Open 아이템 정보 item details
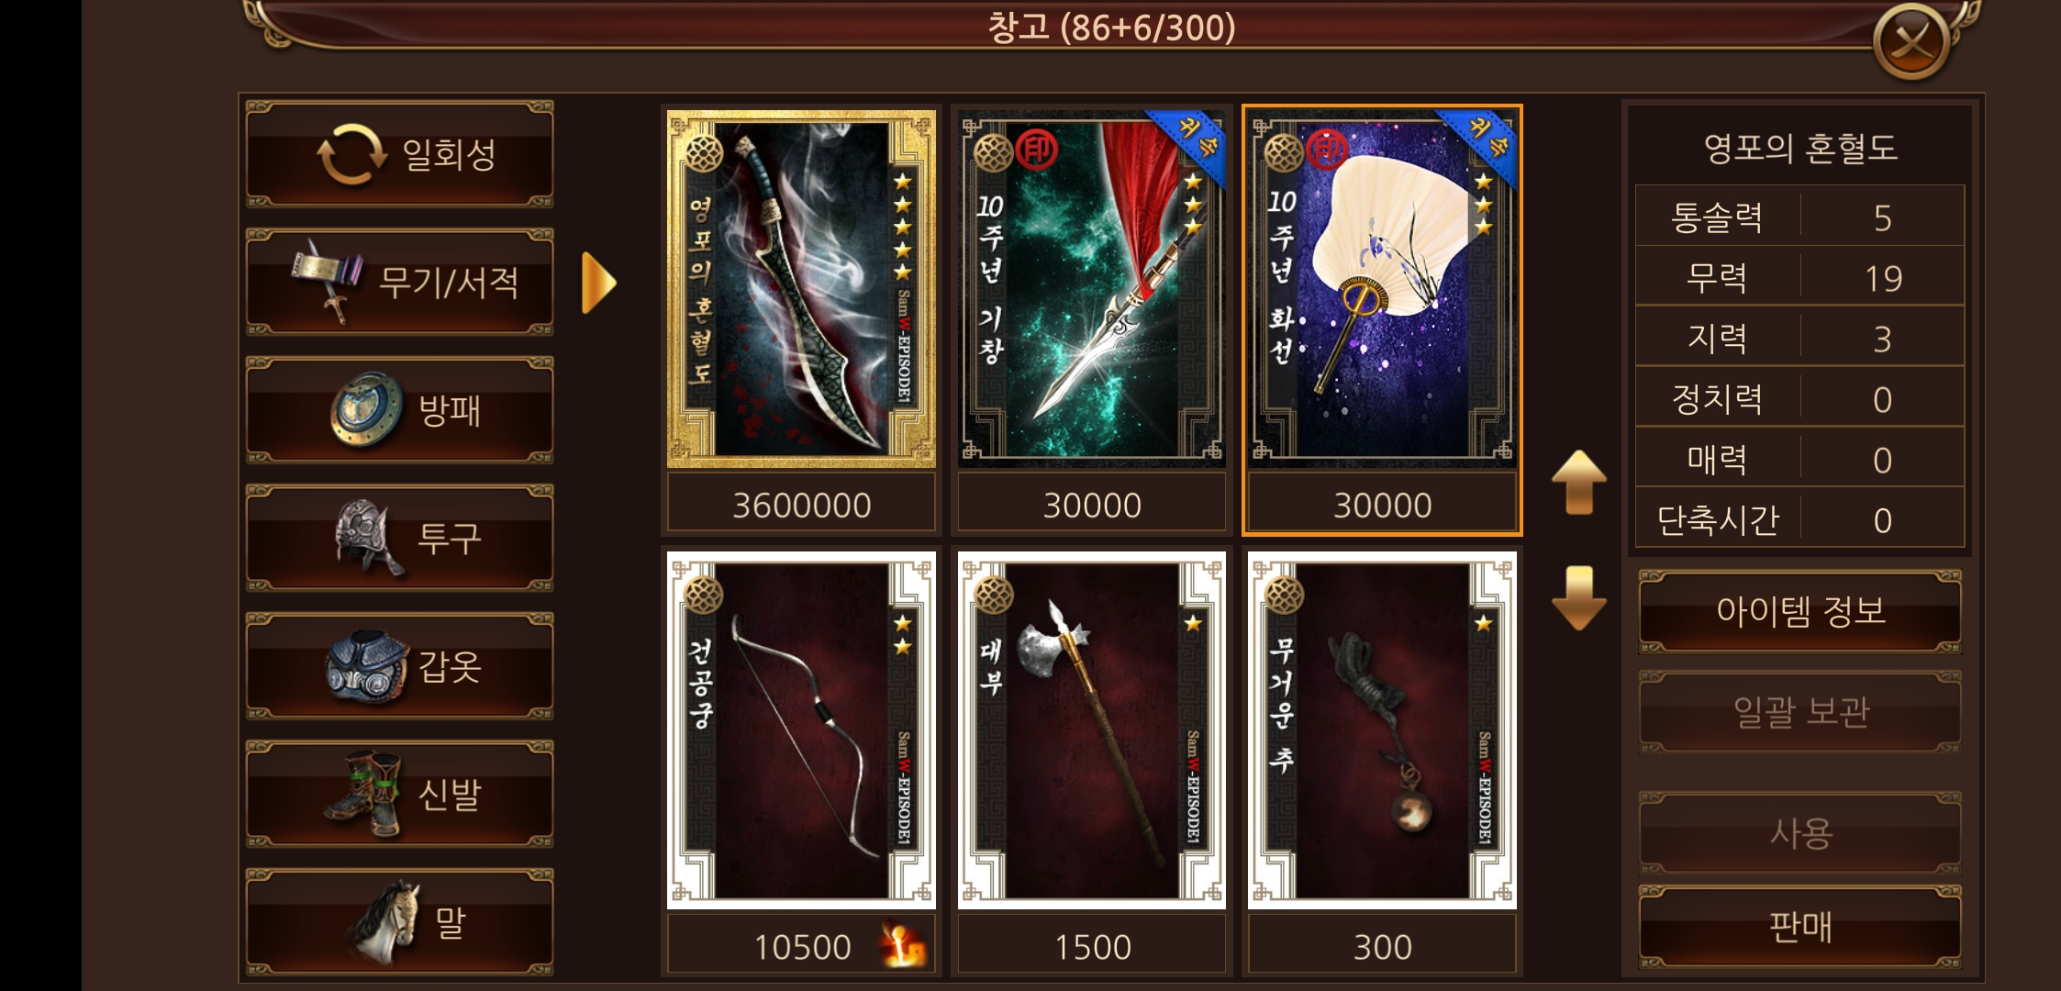Viewport: 2061px width, 991px height. point(1800,611)
